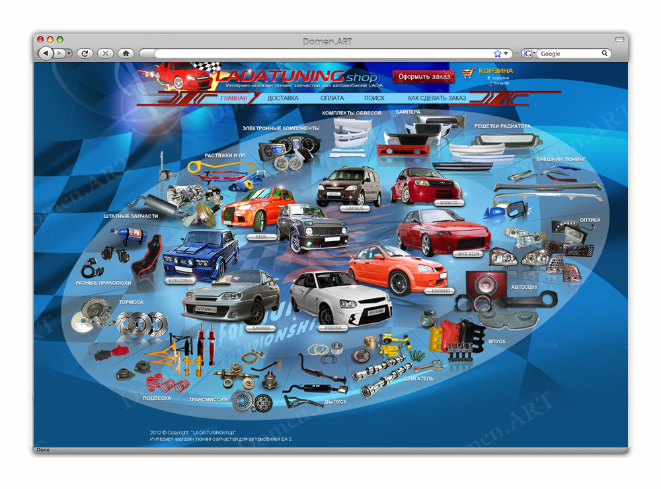Open the РЕШЕТКИ РАДИАТОРА category
This screenshot has height=489, width=661.
[502, 126]
